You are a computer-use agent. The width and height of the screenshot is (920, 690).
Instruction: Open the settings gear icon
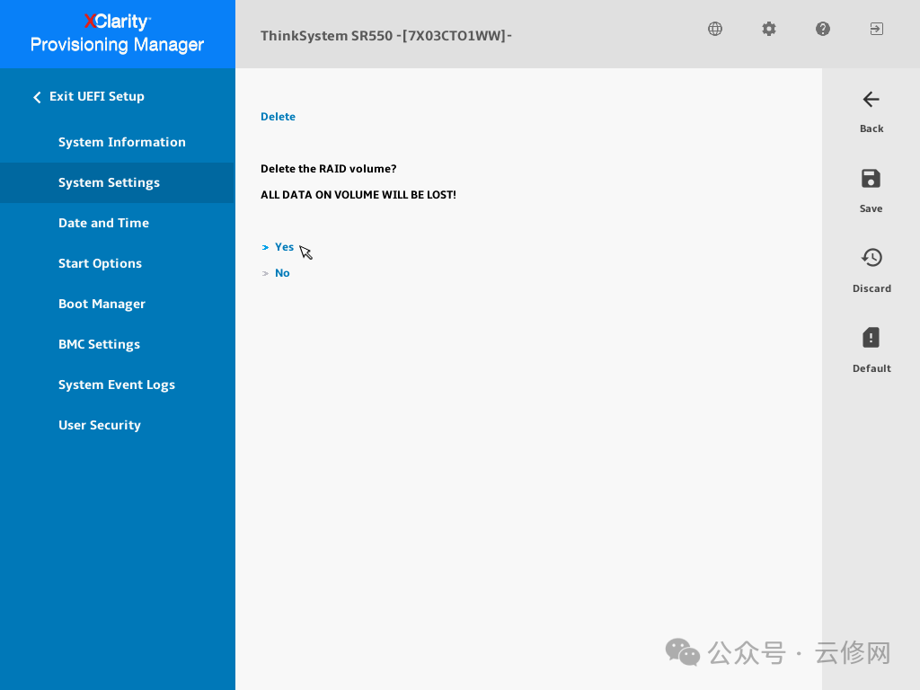pyautogui.click(x=769, y=29)
